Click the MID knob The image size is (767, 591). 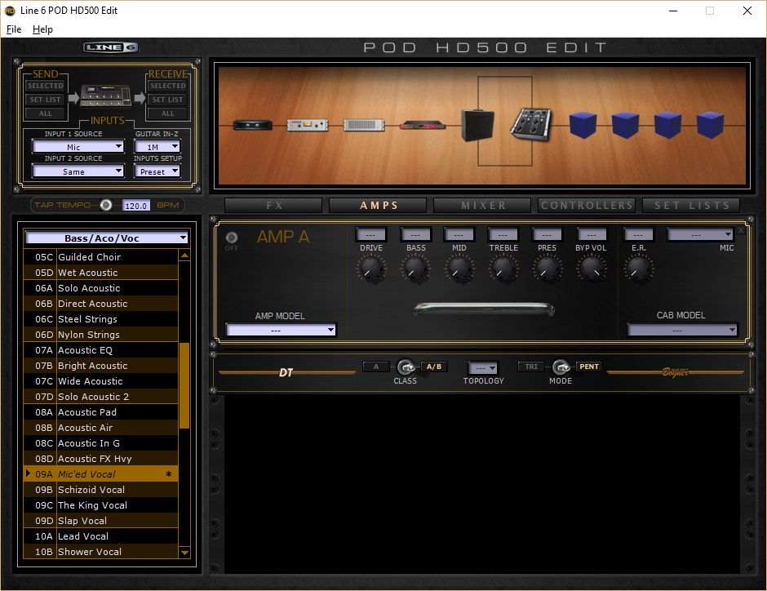point(459,269)
